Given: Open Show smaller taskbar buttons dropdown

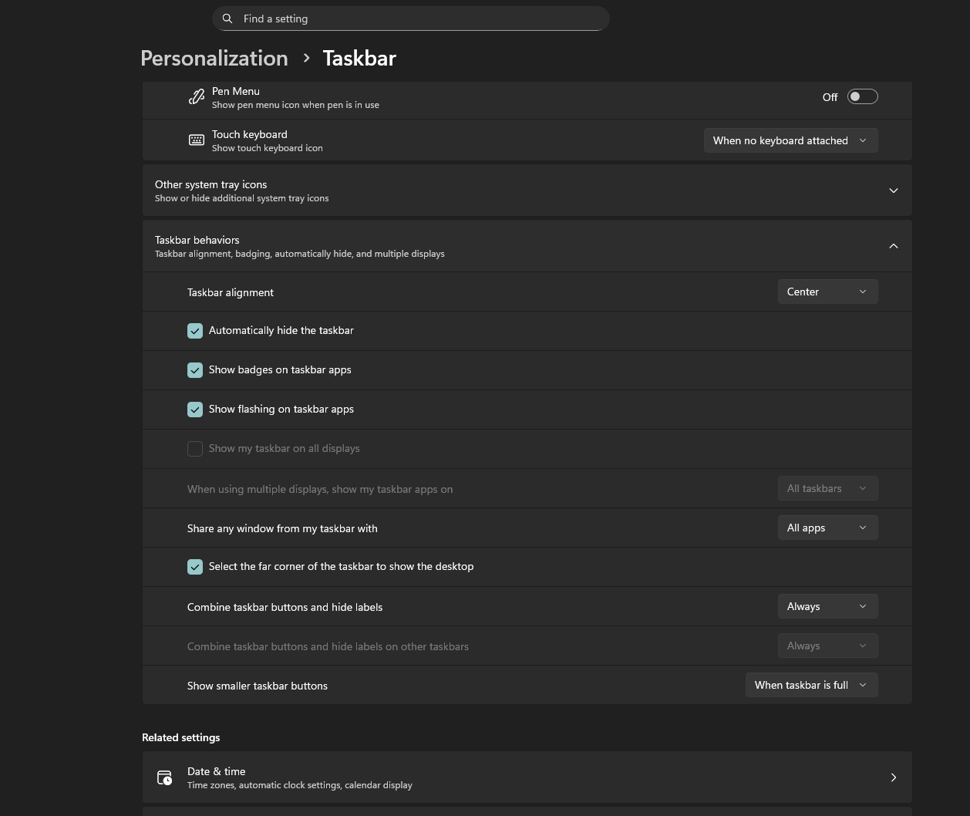Looking at the screenshot, I should [811, 685].
